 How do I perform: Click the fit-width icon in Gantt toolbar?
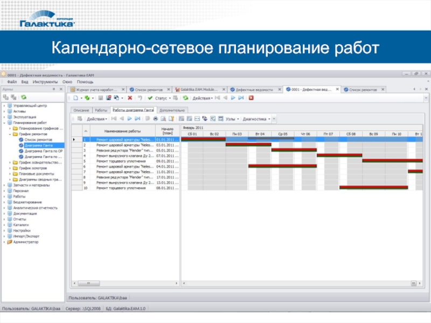197,118
